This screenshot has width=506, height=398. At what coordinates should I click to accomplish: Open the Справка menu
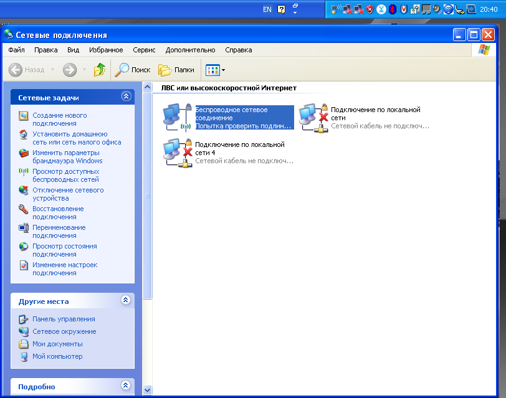point(239,50)
